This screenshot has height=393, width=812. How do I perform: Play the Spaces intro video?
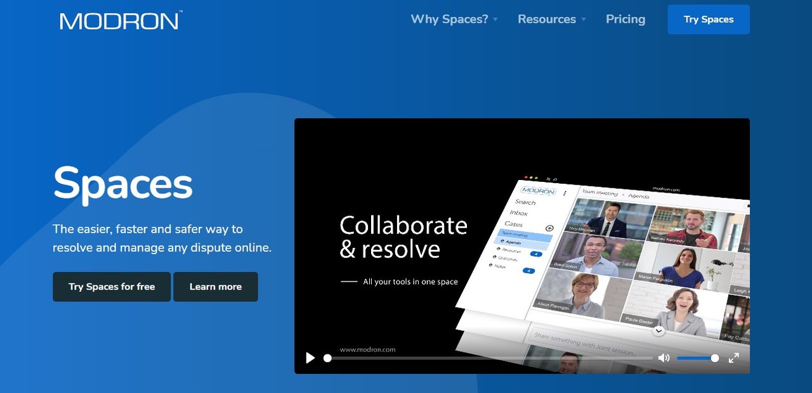[310, 358]
